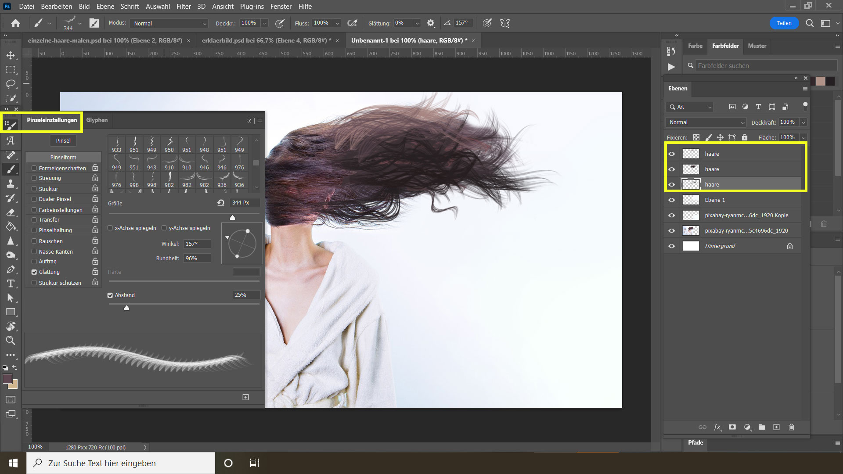
Task: Select the Horizontal Type tool
Action: (x=11, y=284)
